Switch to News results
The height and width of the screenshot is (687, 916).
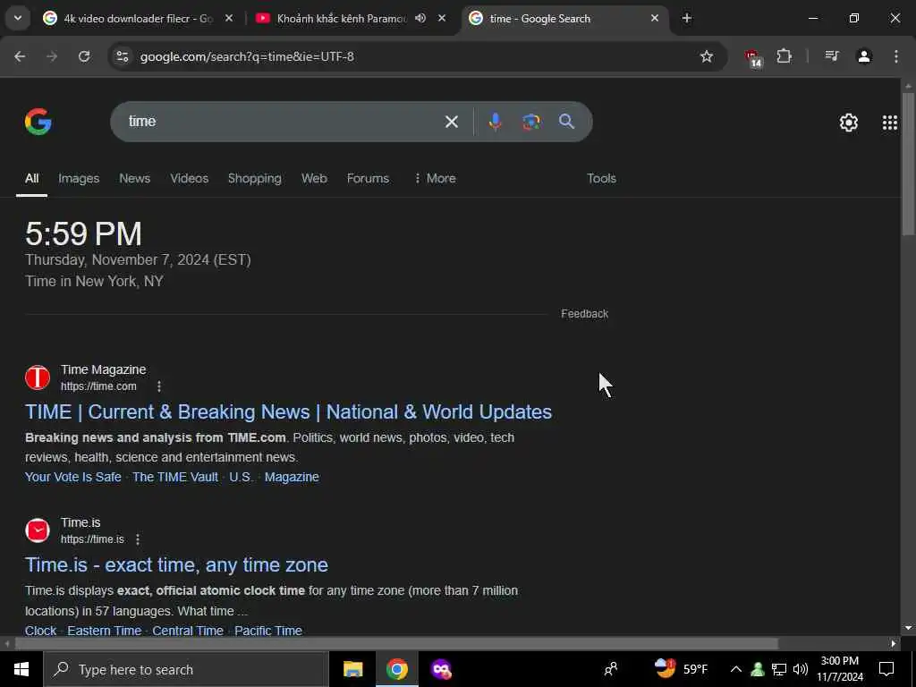pyautogui.click(x=134, y=178)
